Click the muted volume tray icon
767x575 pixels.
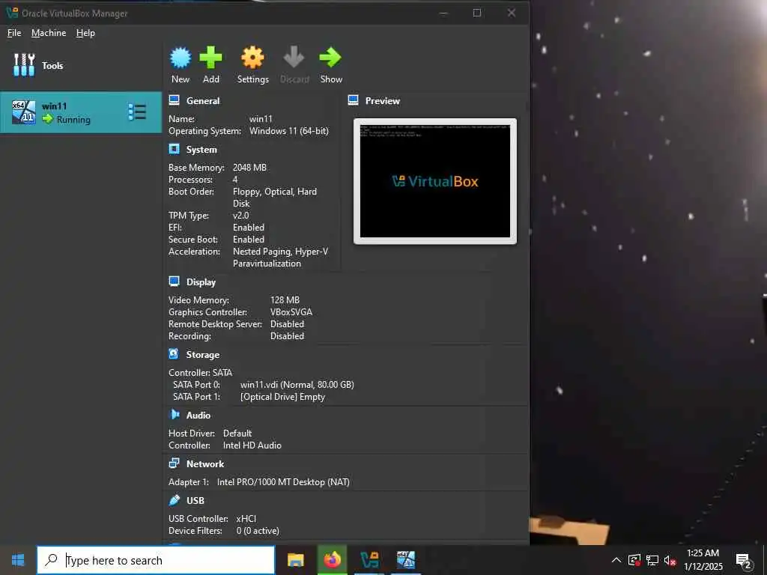(x=670, y=561)
